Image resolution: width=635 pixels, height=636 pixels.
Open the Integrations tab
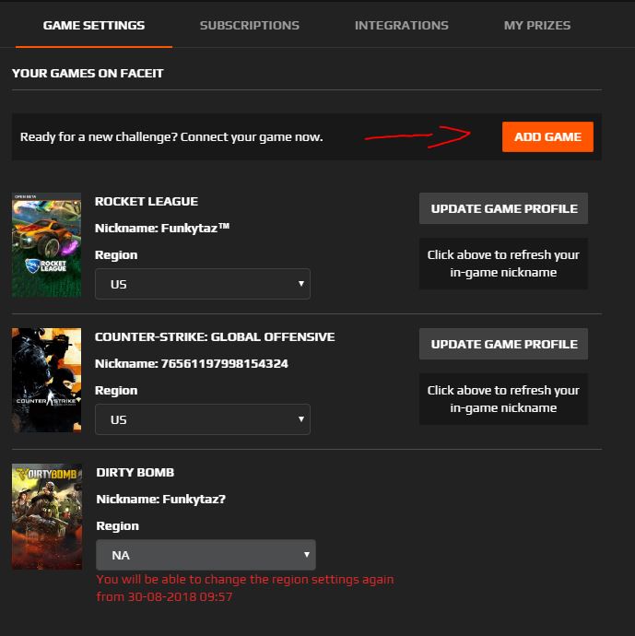pos(402,25)
